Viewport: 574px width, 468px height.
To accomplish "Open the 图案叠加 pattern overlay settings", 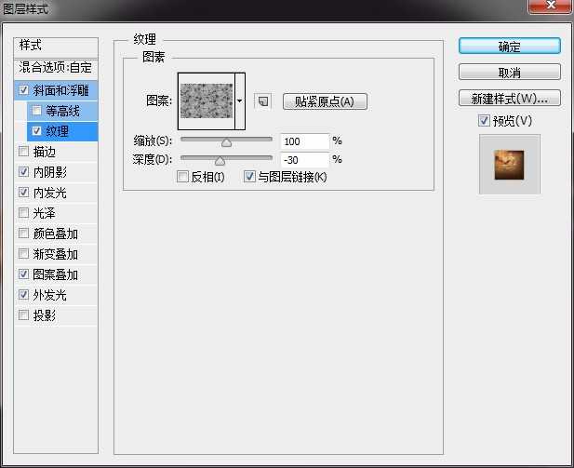I will pyautogui.click(x=55, y=274).
